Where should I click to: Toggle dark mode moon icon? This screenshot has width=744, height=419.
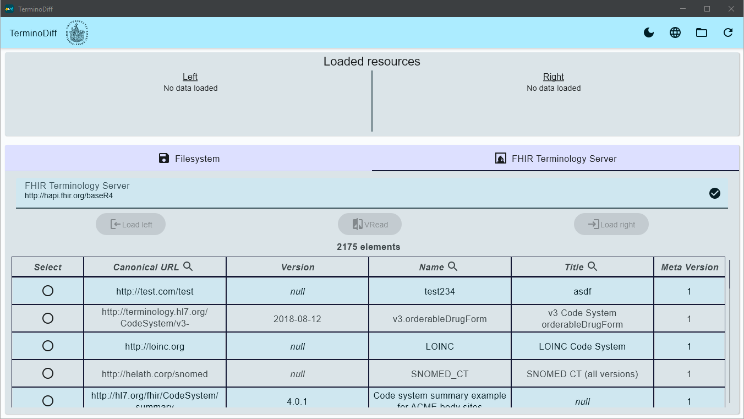tap(649, 32)
